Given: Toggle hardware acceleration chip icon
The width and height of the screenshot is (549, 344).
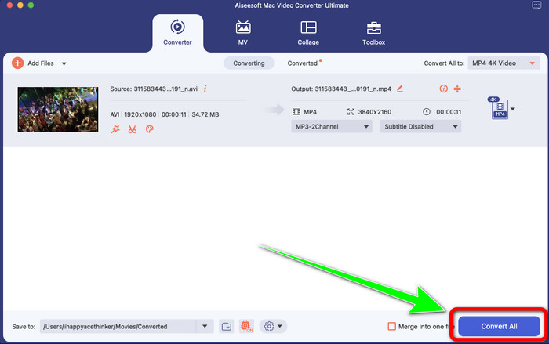Looking at the screenshot, I should pos(246,327).
